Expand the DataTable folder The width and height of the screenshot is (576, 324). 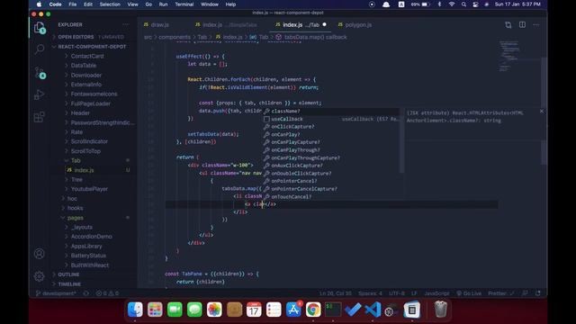click(84, 66)
